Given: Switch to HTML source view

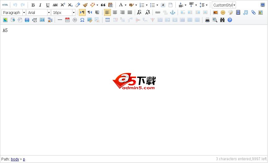Looking at the screenshot, I should pos(5,5).
